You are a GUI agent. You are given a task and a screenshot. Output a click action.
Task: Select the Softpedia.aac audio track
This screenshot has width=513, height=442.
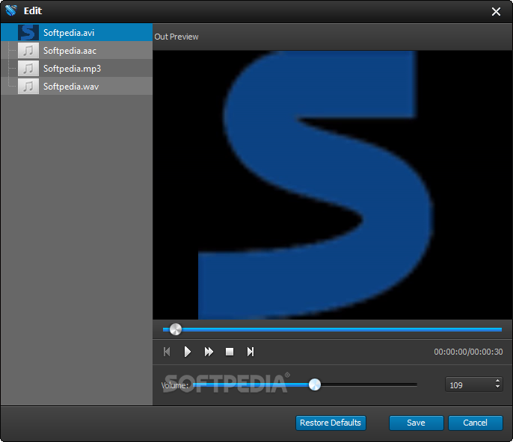pos(76,50)
